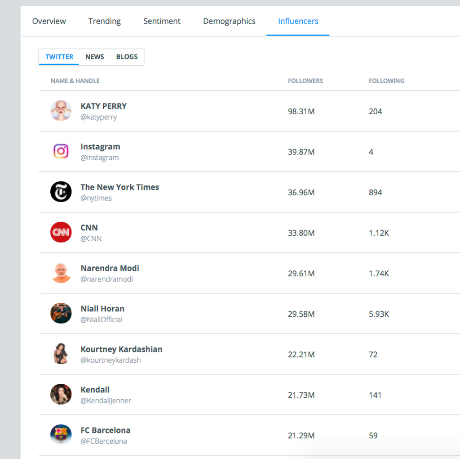Click Katy Perry's profile avatar
This screenshot has height=459, width=460.
point(61,111)
